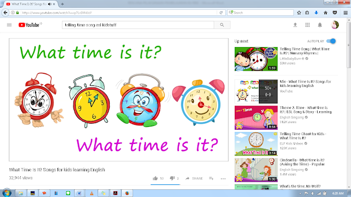Open VLC media player from taskbar
The width and height of the screenshot is (351, 197).
pos(92,193)
